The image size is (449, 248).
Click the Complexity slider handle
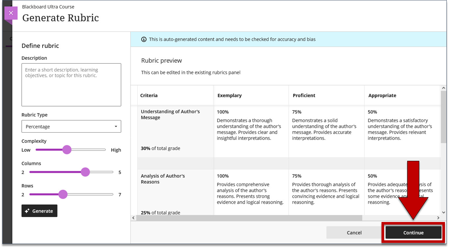pos(67,149)
